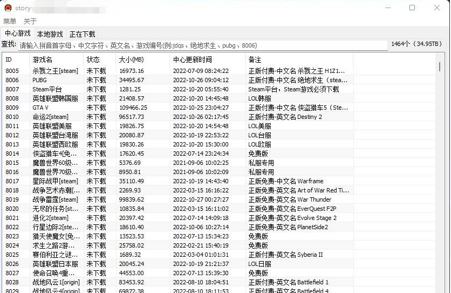Select the GTA V game row
The height and width of the screenshot is (293, 451).
(218, 108)
